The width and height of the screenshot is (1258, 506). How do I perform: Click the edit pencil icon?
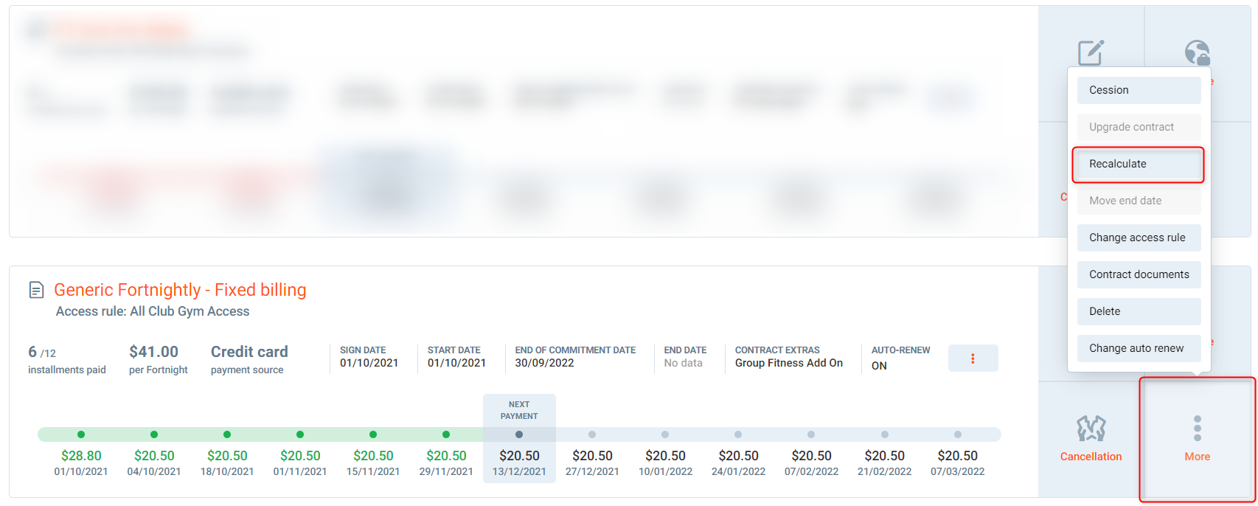(x=1091, y=53)
